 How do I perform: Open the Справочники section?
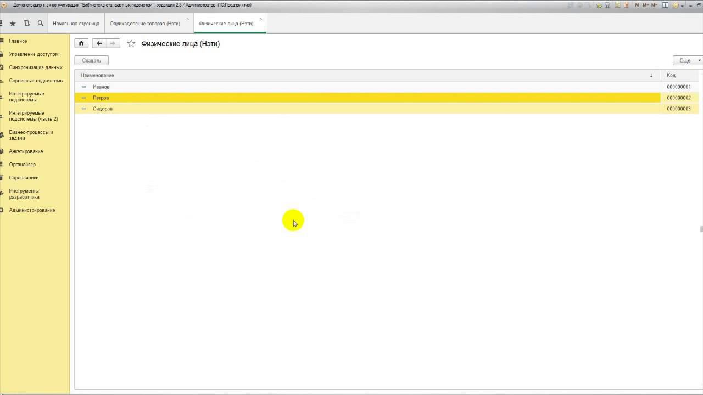24,178
